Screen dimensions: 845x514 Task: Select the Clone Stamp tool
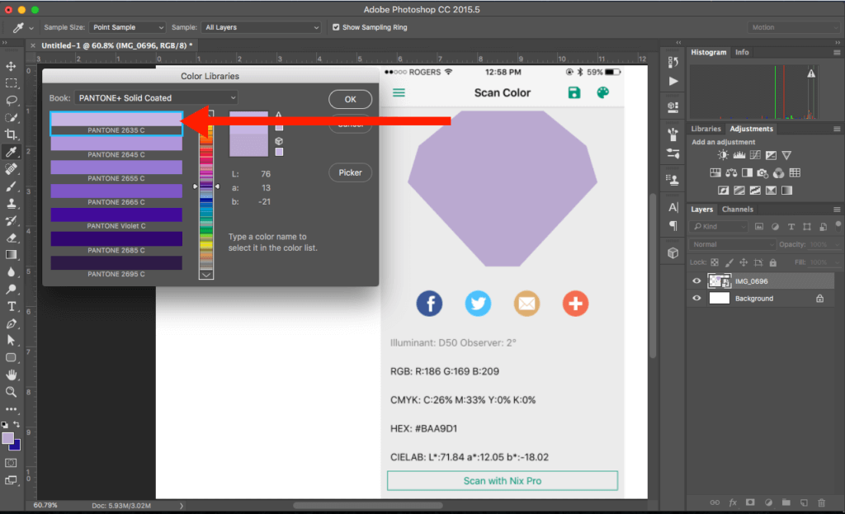click(11, 204)
